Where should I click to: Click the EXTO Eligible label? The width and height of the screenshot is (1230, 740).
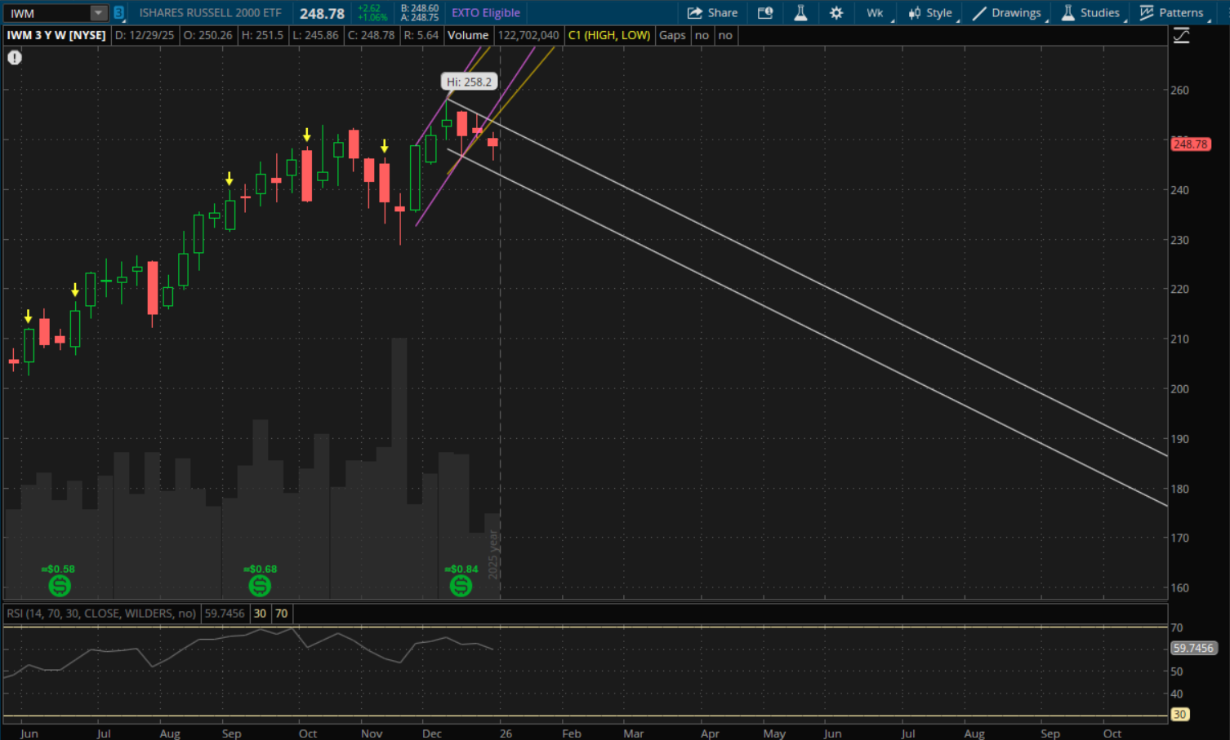click(486, 13)
